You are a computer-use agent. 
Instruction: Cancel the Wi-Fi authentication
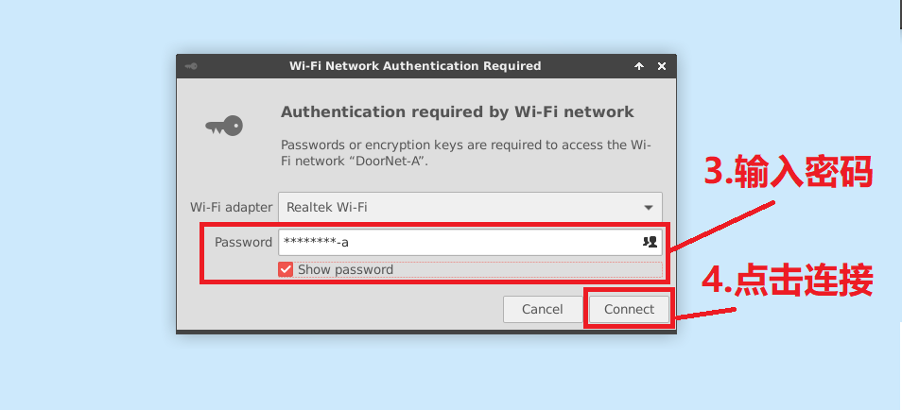(543, 309)
